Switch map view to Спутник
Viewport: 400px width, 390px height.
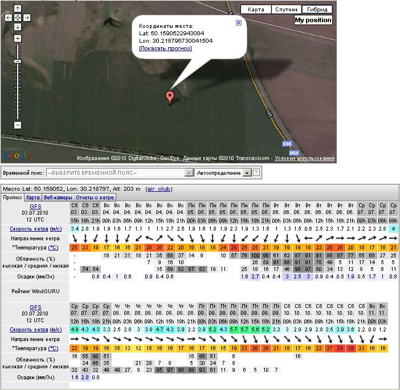tap(285, 10)
